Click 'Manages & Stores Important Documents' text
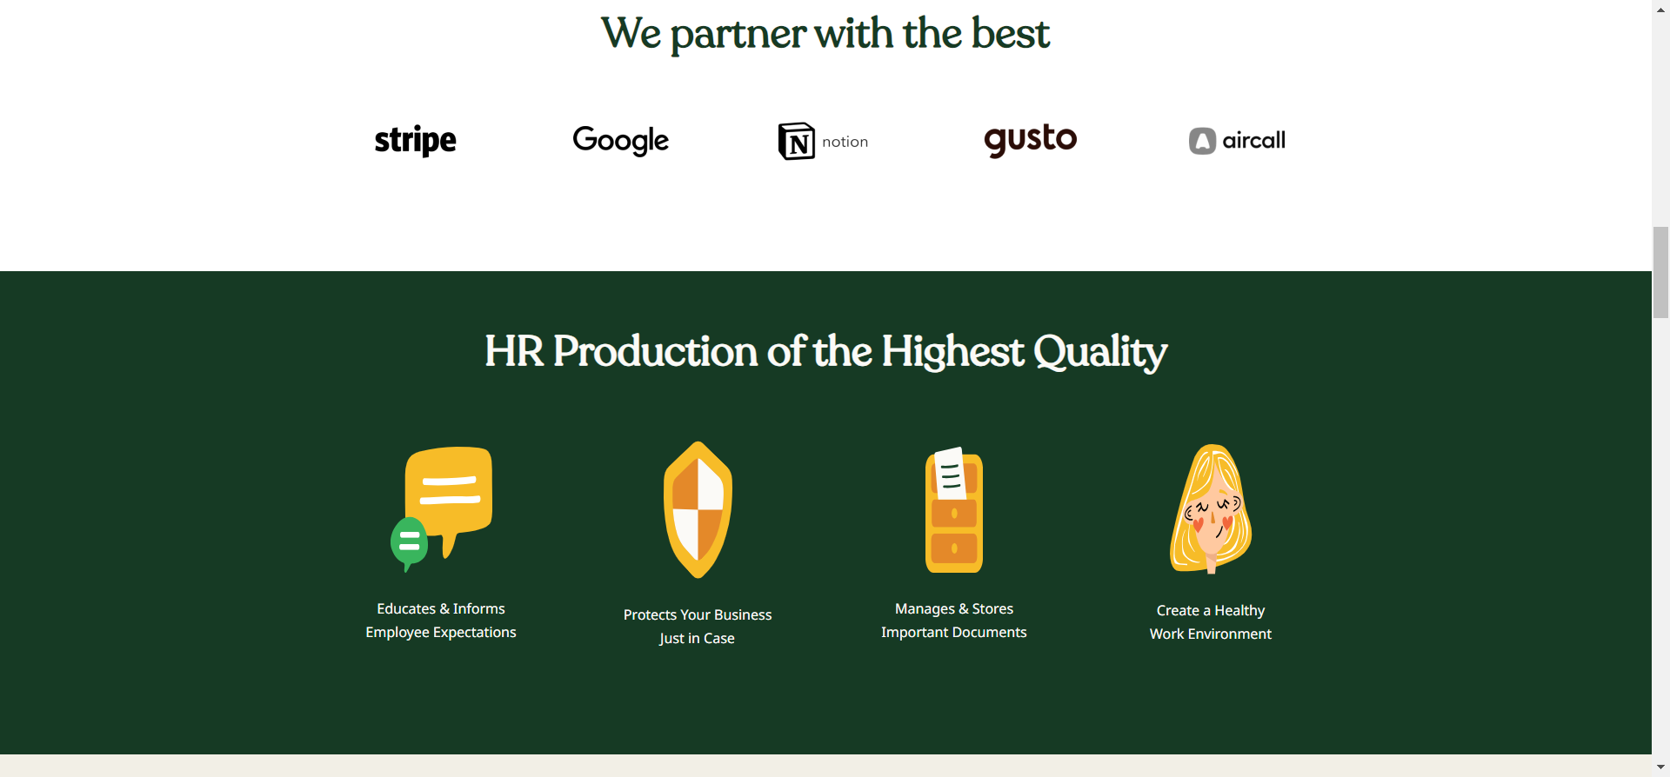The image size is (1670, 777). click(x=954, y=621)
